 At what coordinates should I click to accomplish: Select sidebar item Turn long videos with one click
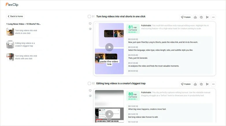(26, 57)
